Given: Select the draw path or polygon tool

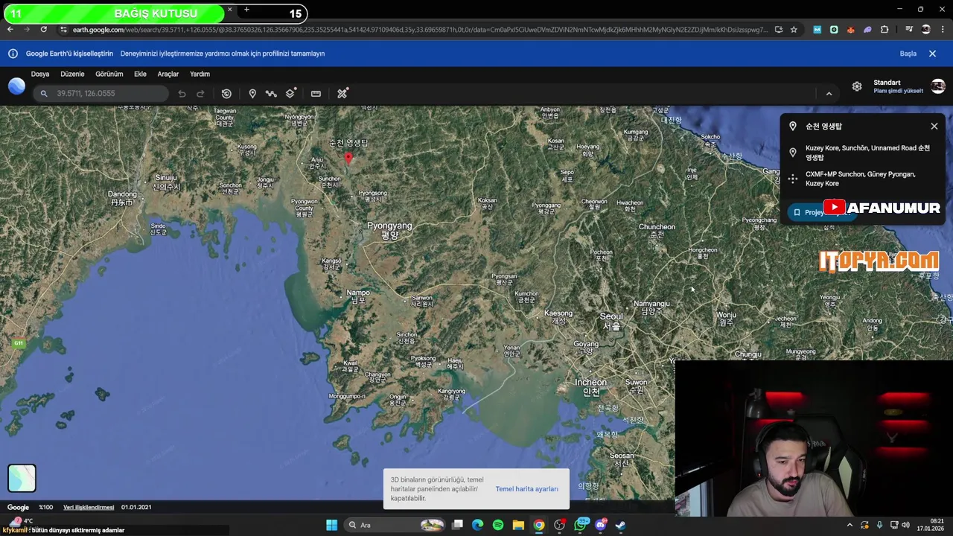Looking at the screenshot, I should pyautogui.click(x=271, y=94).
